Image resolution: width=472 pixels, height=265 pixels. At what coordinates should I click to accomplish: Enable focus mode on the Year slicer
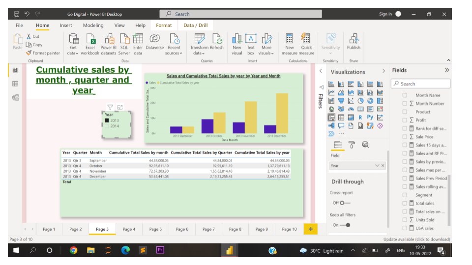coord(120,107)
